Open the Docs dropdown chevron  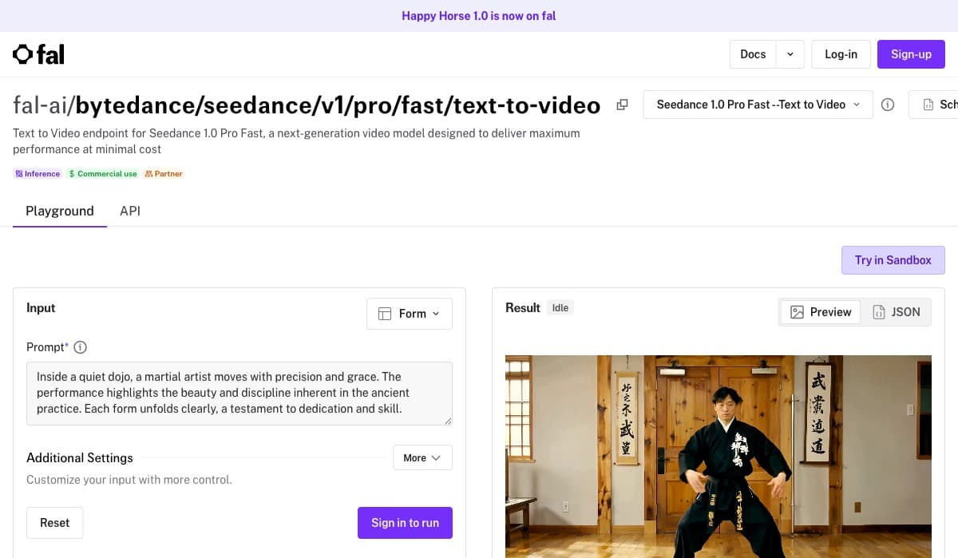(790, 54)
